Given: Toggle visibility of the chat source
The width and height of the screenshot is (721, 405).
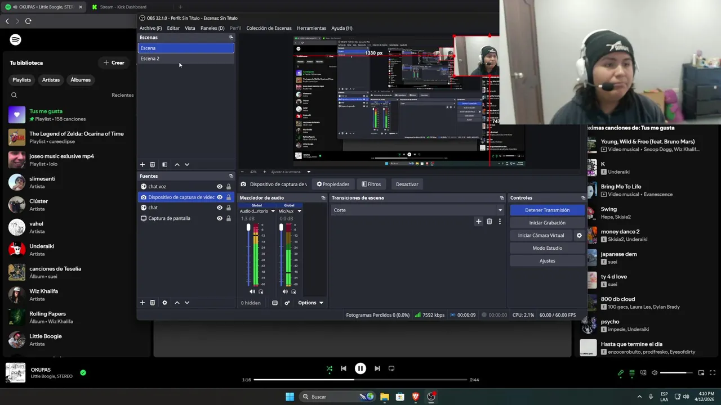Looking at the screenshot, I should (220, 208).
